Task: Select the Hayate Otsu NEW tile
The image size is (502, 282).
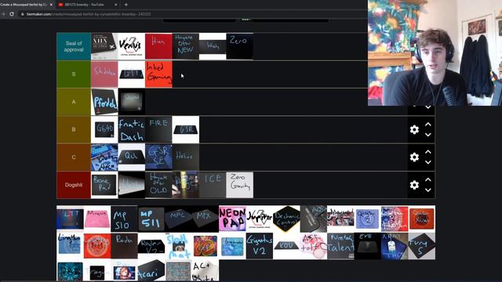Action: coord(186,46)
